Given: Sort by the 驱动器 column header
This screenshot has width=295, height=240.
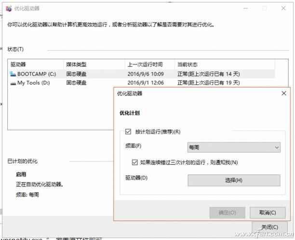Looking at the screenshot, I should pyautogui.click(x=36, y=65).
